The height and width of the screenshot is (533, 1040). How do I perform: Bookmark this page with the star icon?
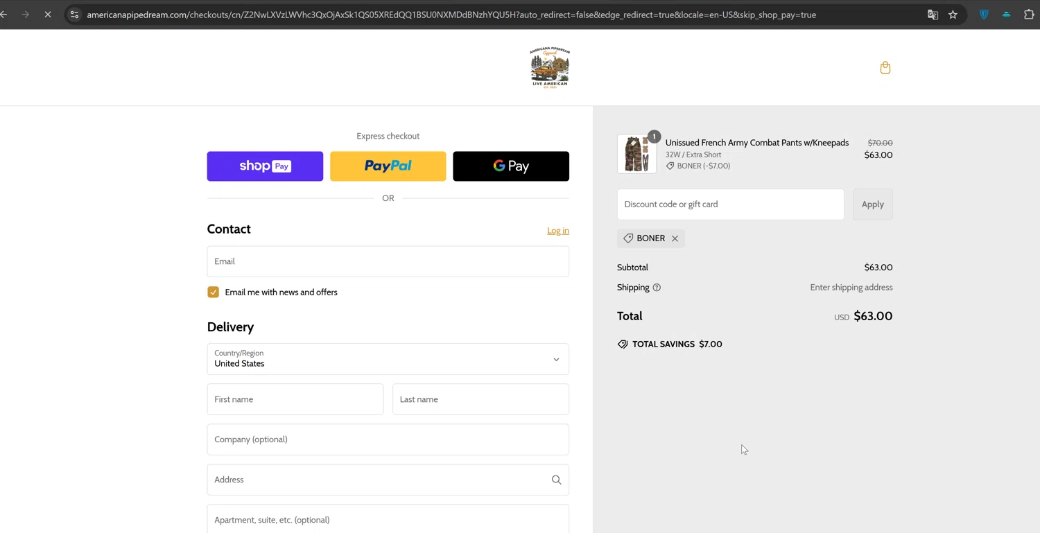[953, 15]
